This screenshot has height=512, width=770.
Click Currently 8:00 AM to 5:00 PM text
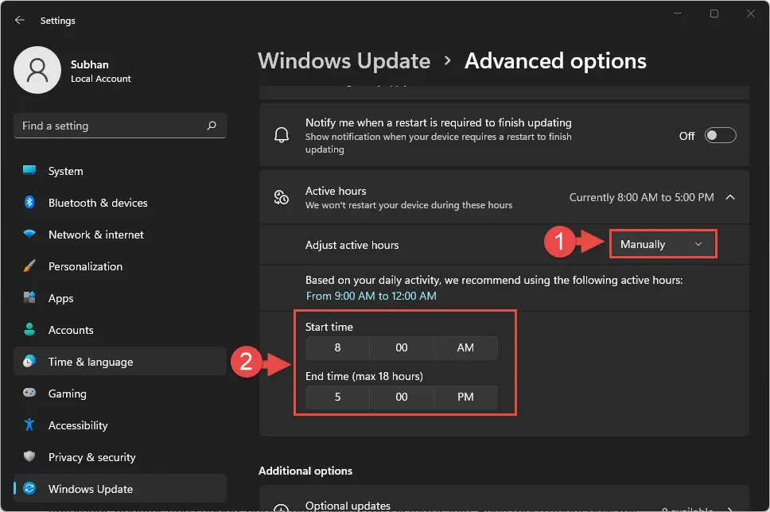point(641,197)
